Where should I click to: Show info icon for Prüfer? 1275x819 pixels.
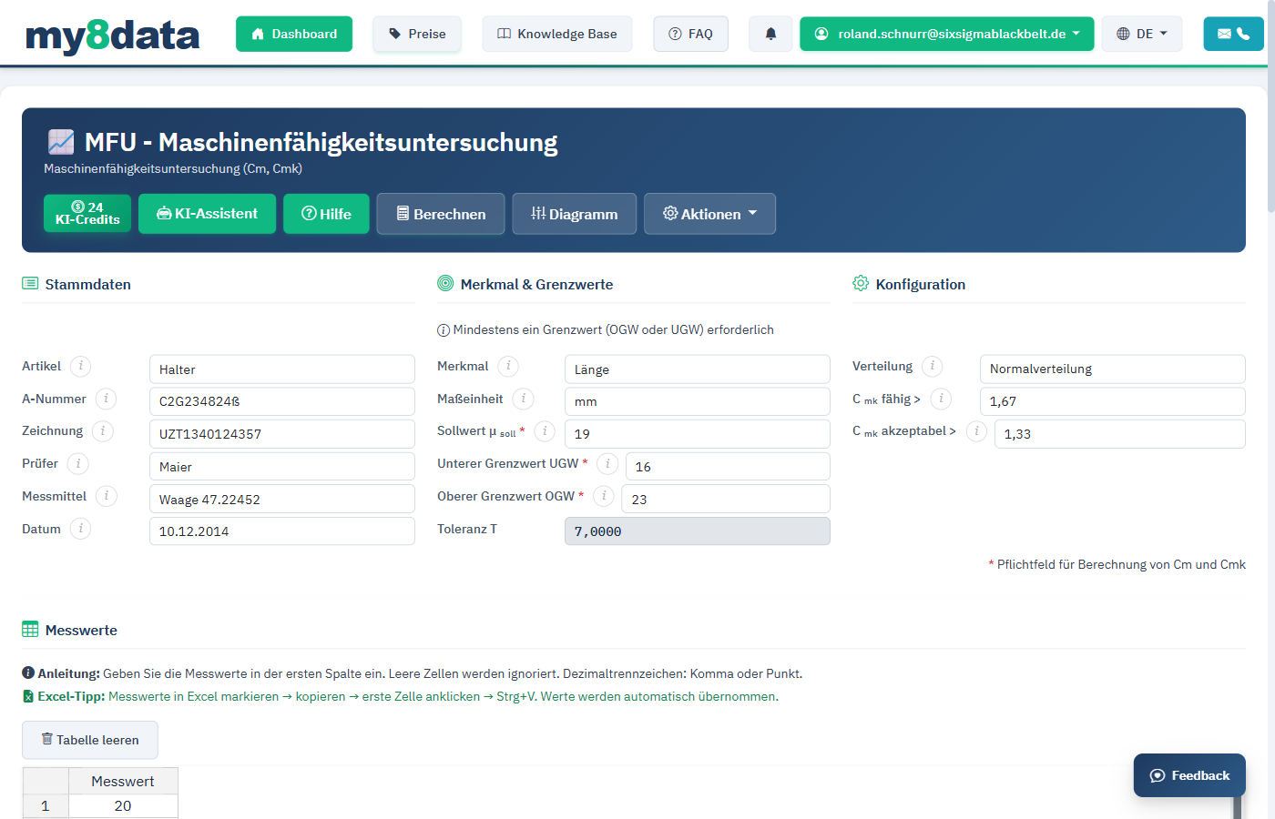click(x=78, y=463)
